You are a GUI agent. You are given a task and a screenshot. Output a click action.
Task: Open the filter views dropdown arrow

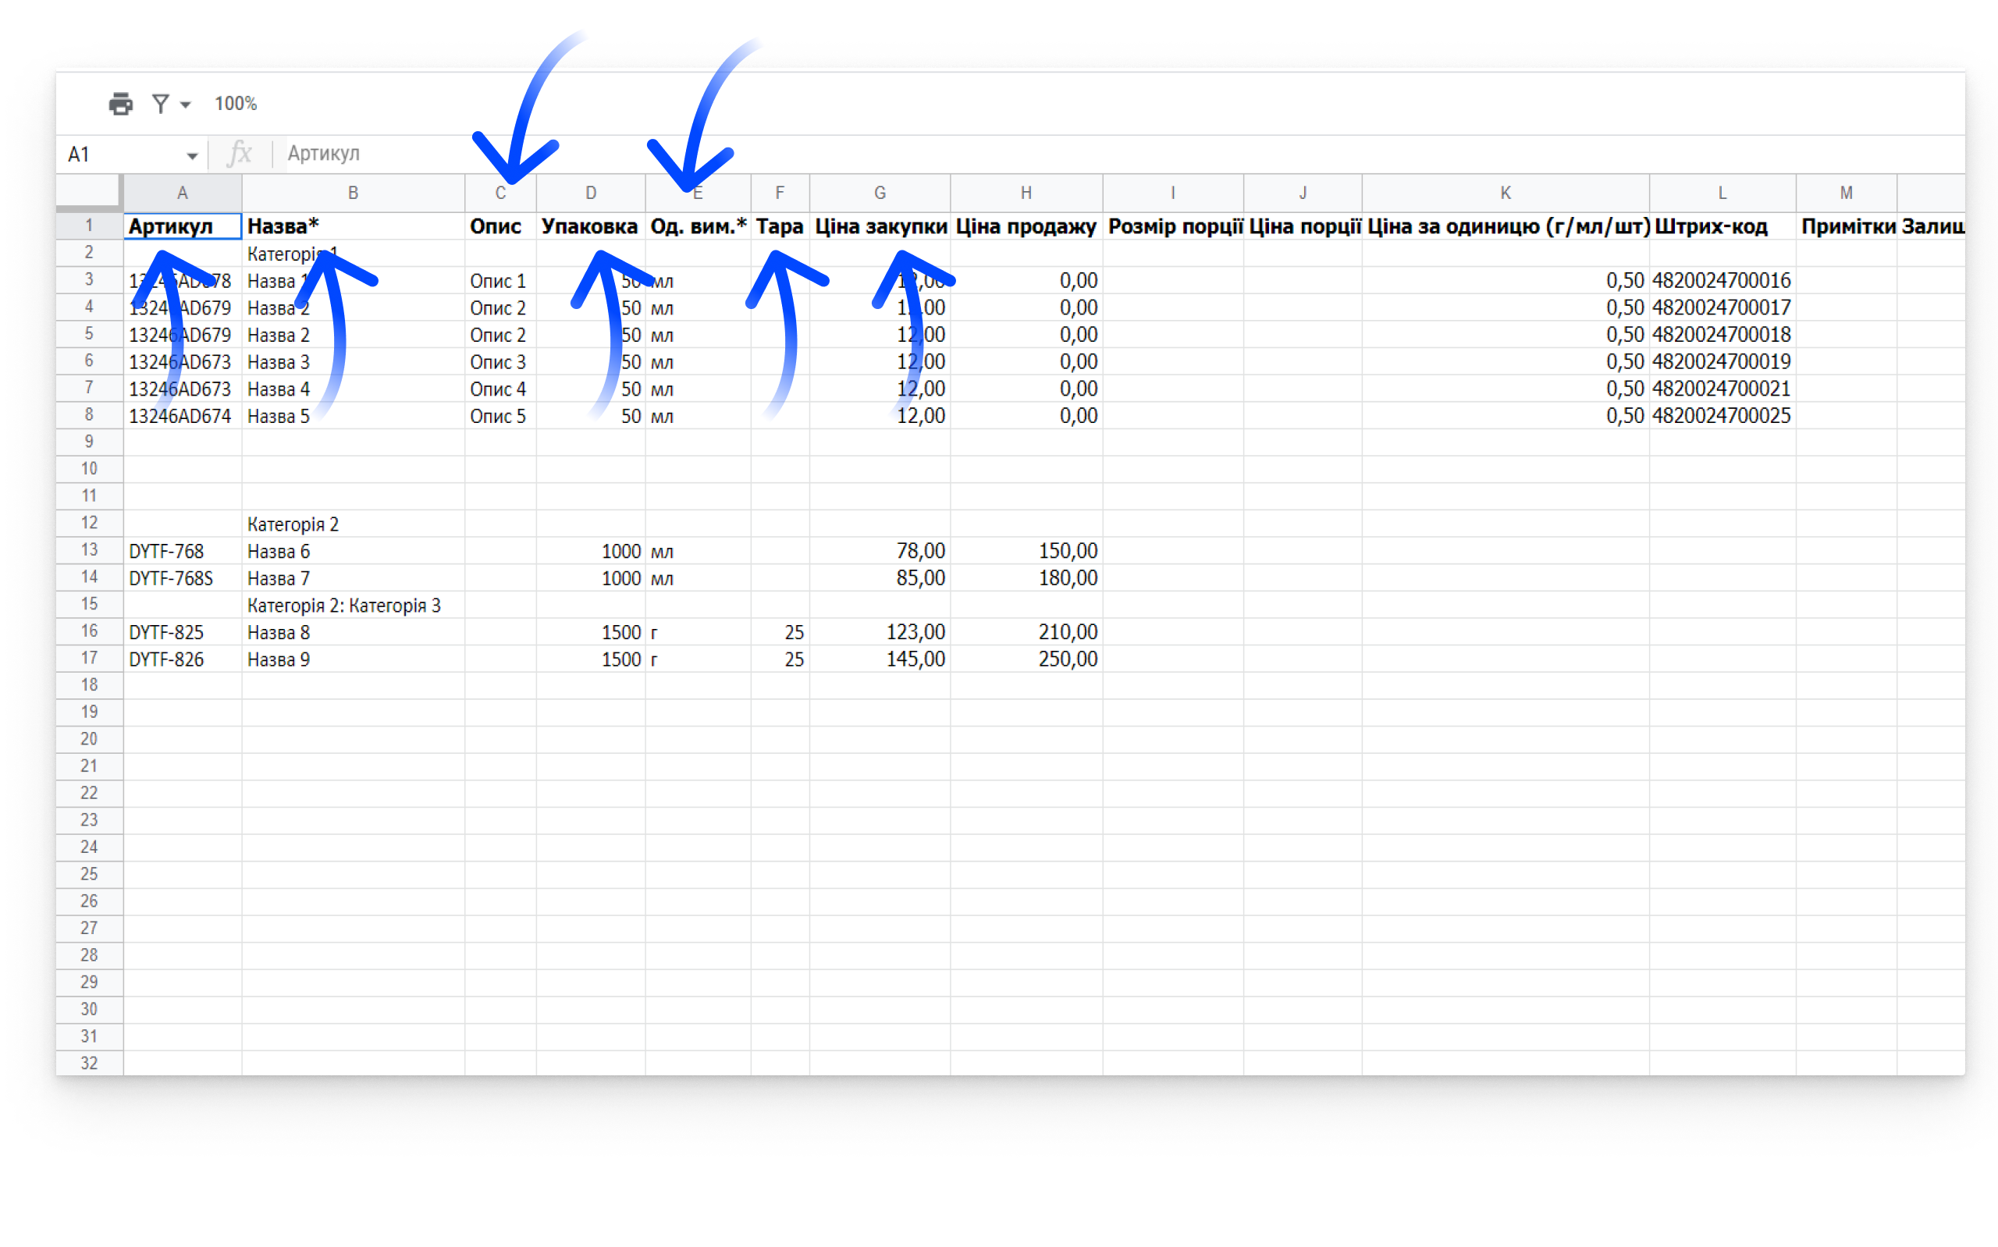[186, 105]
